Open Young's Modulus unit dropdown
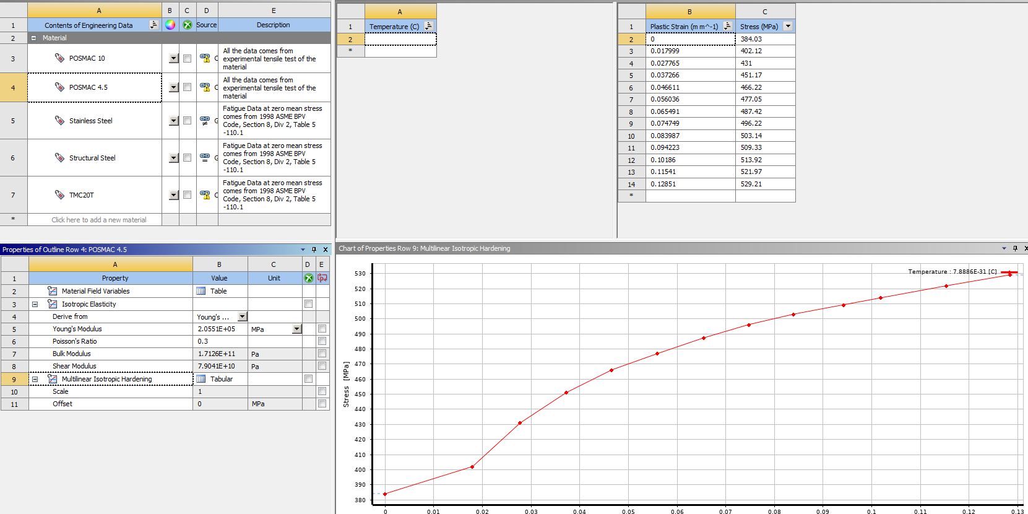The image size is (1028, 514). point(297,329)
